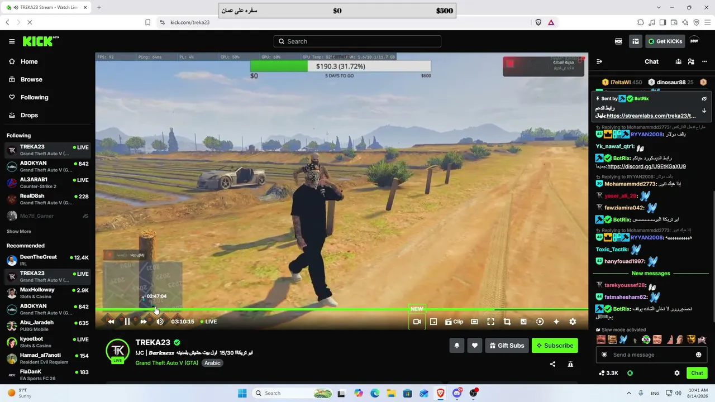This screenshot has height=402, width=715.
Task: Click Gift Subs button
Action: (x=507, y=346)
